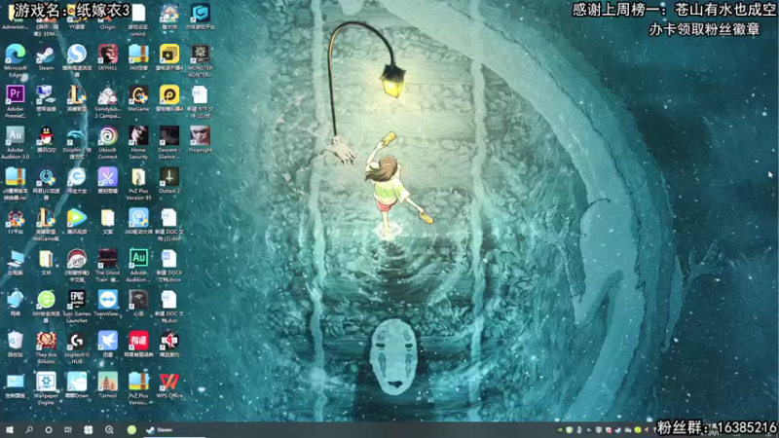Viewport: 779px width, 438px height.
Task: Open the 360 compression (360压缩) icon
Action: point(138,57)
